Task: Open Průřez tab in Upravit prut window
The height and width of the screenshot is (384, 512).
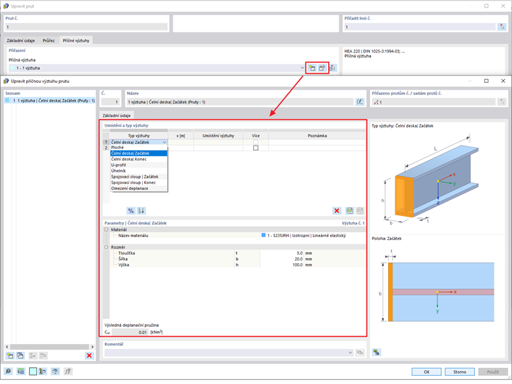Action: (x=49, y=40)
